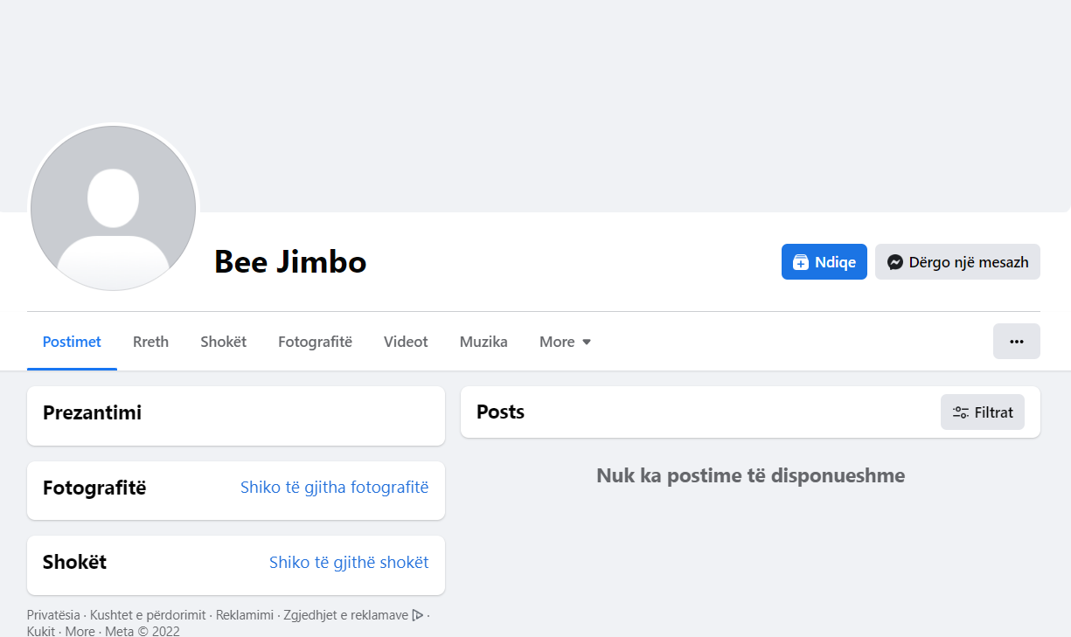The image size is (1071, 637).
Task: Open the Privatësia footer link
Action: pyautogui.click(x=53, y=615)
